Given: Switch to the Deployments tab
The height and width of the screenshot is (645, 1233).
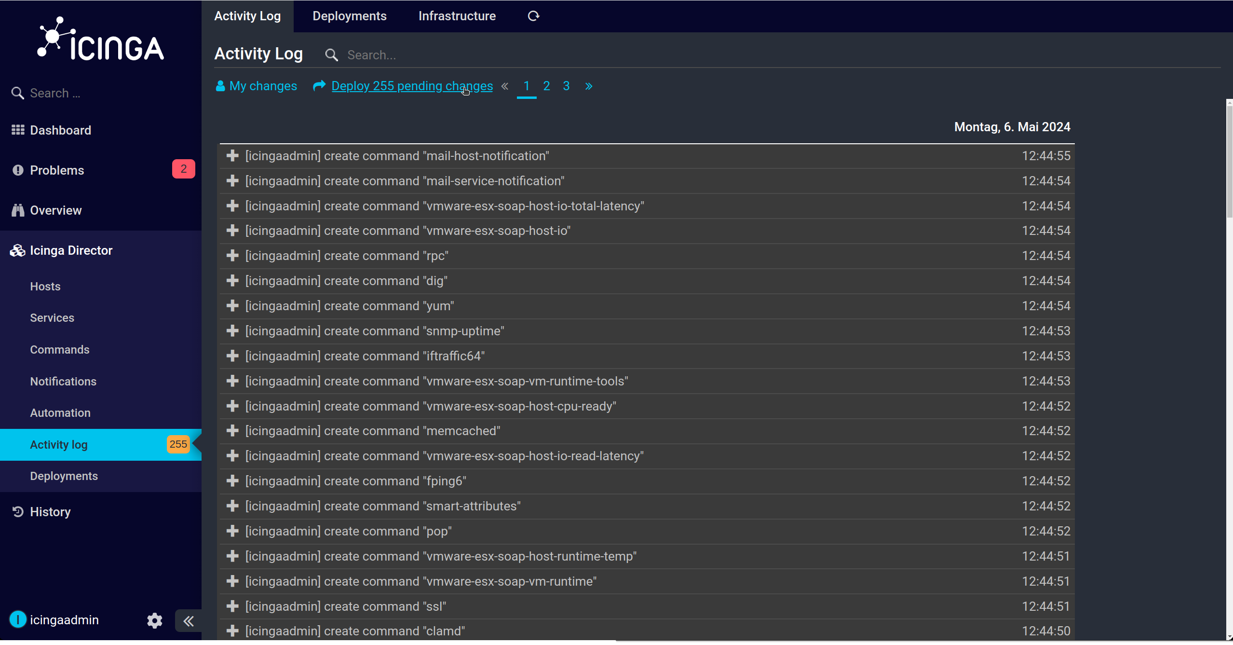Looking at the screenshot, I should (x=350, y=16).
